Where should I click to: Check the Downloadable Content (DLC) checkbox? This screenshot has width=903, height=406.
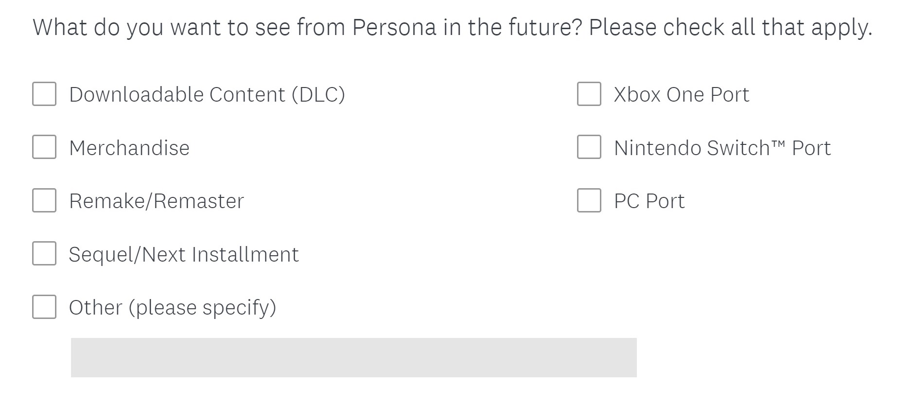pyautogui.click(x=44, y=94)
